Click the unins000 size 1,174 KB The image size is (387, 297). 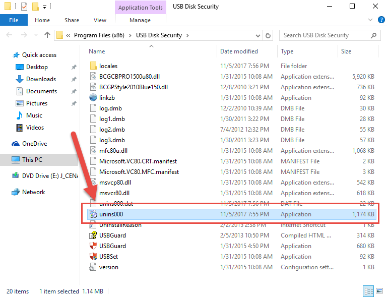coord(363,214)
